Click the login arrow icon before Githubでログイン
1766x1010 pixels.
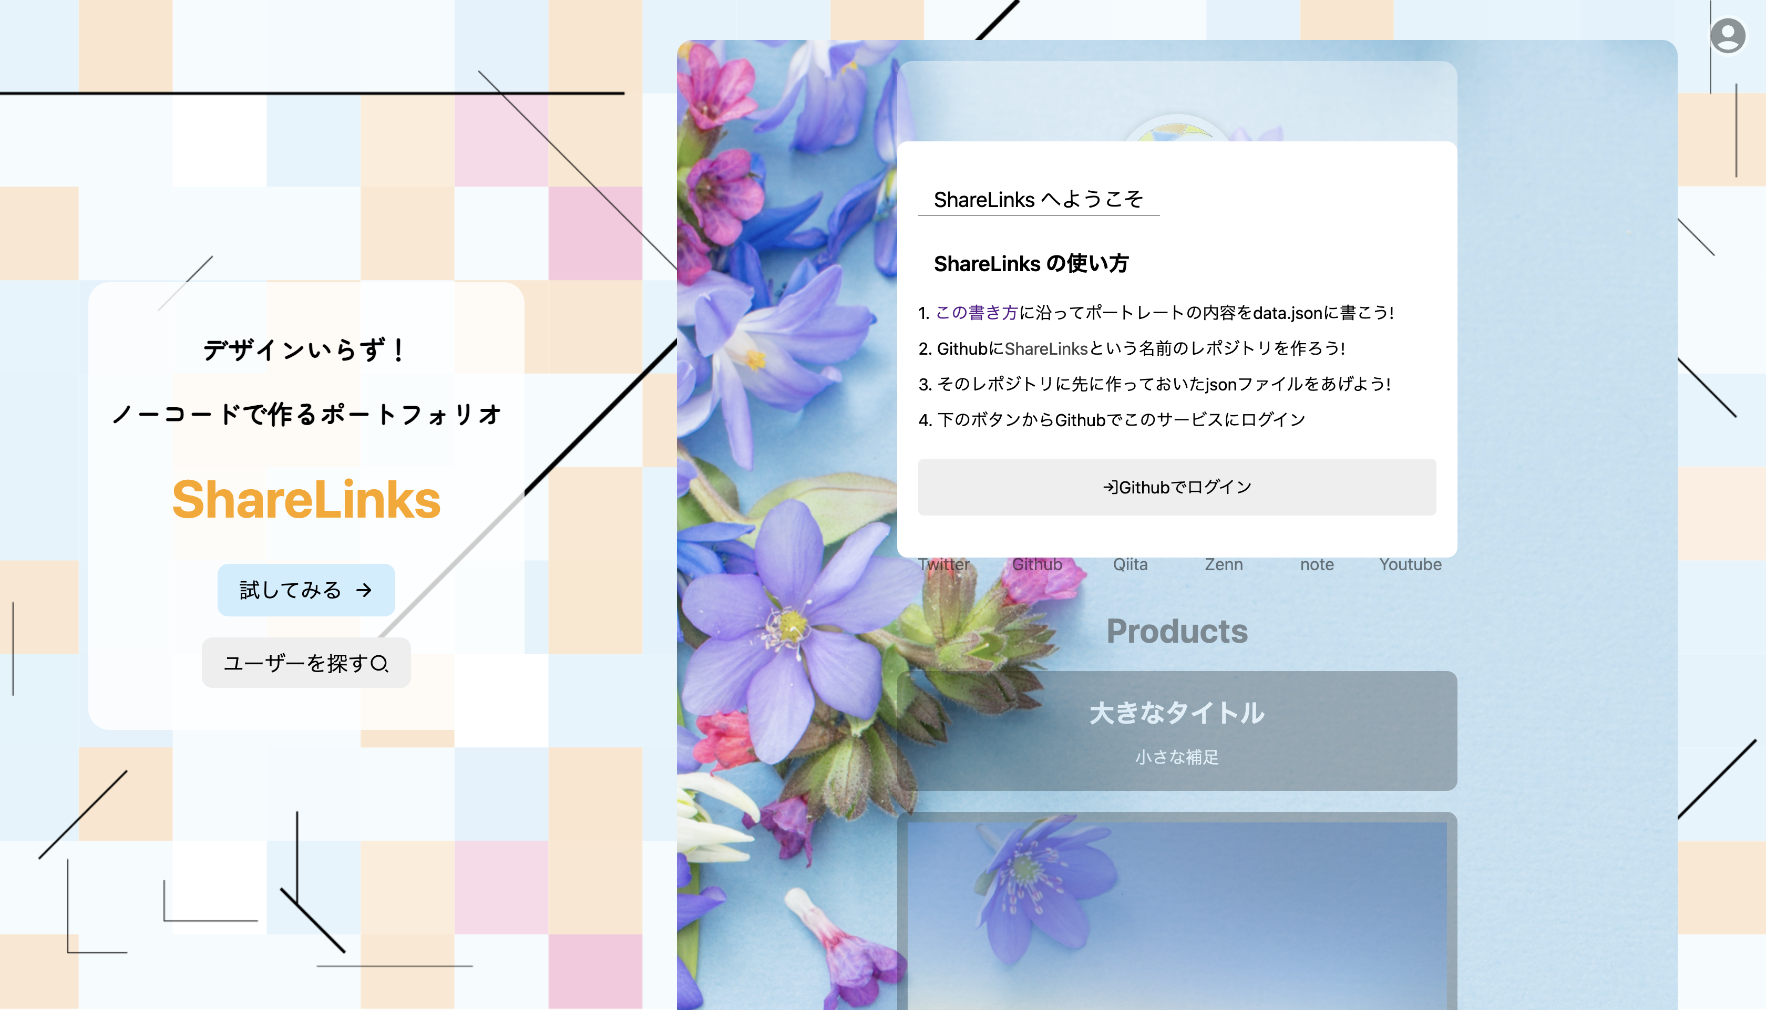click(1110, 488)
